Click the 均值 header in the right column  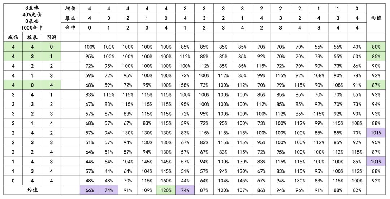pos(376,18)
